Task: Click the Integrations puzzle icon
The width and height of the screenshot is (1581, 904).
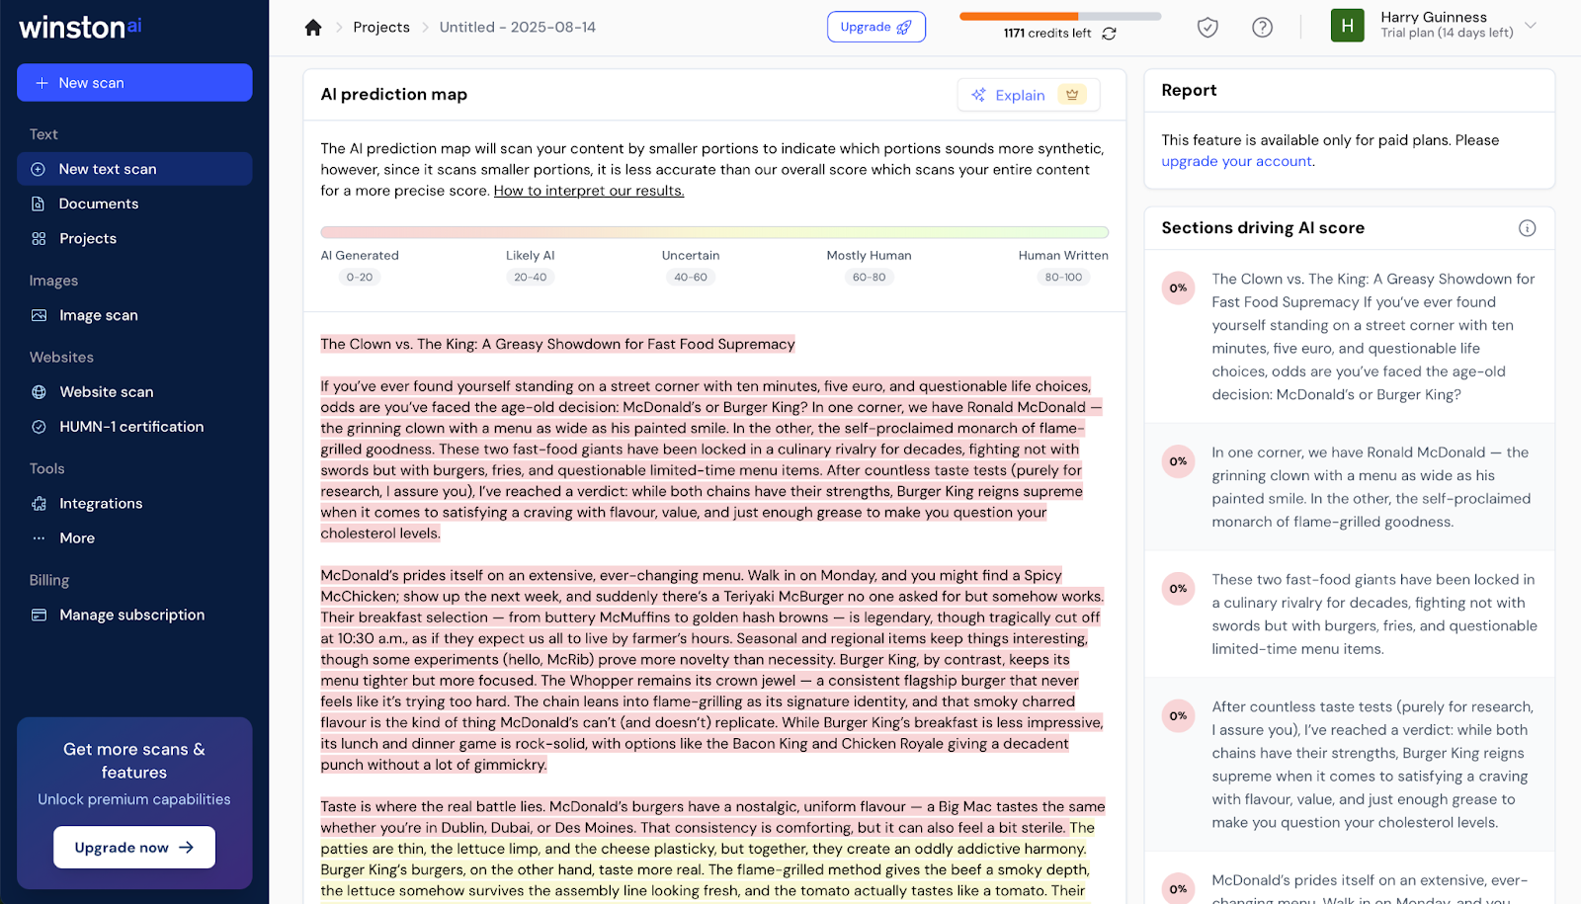Action: click(x=40, y=504)
